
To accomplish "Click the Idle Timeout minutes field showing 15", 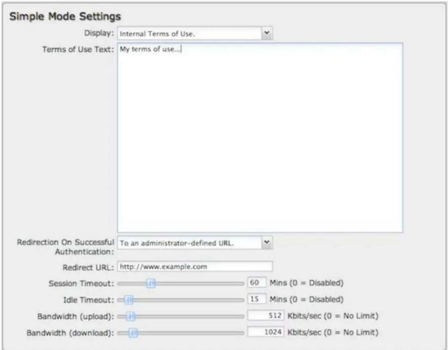I will (256, 299).
